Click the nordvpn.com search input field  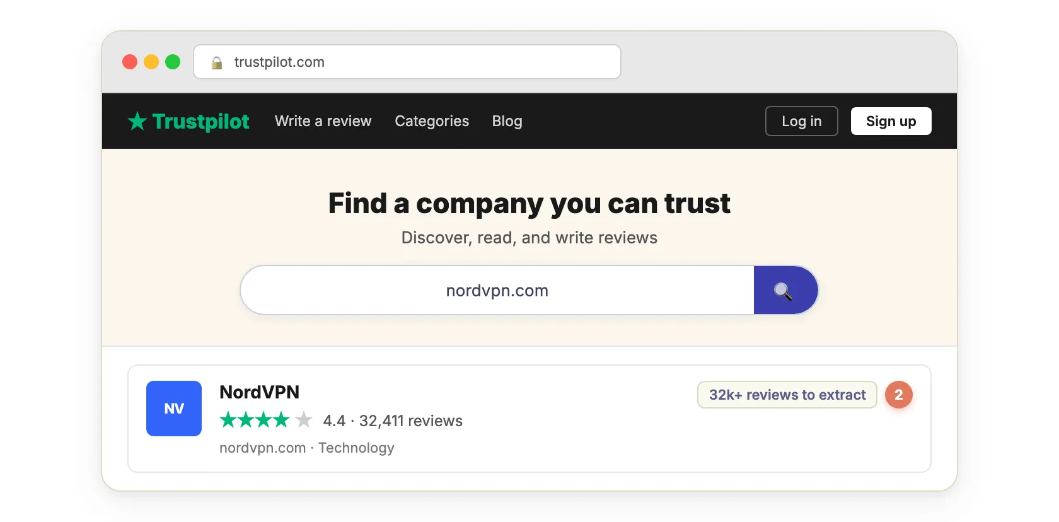(x=497, y=290)
